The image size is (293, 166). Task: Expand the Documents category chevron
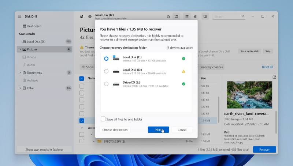pyautogui.click(x=20, y=72)
